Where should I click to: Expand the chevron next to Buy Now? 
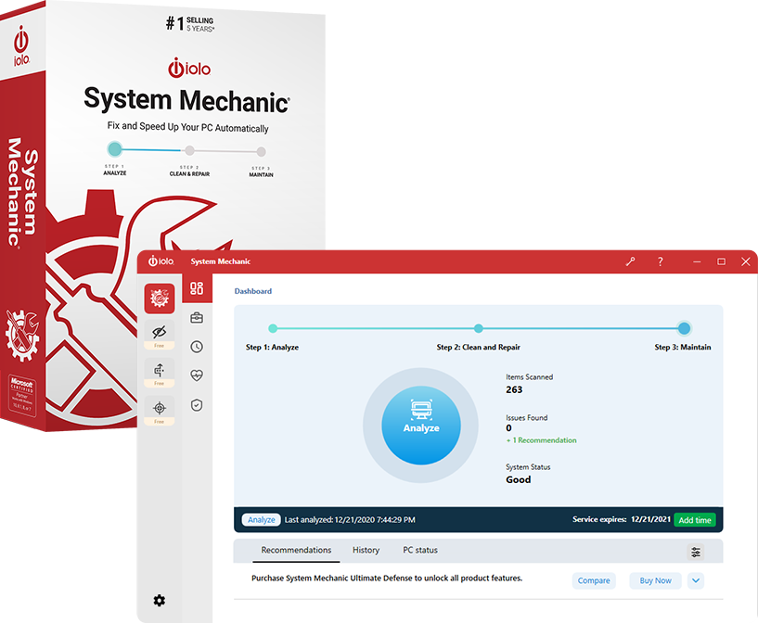(x=696, y=580)
